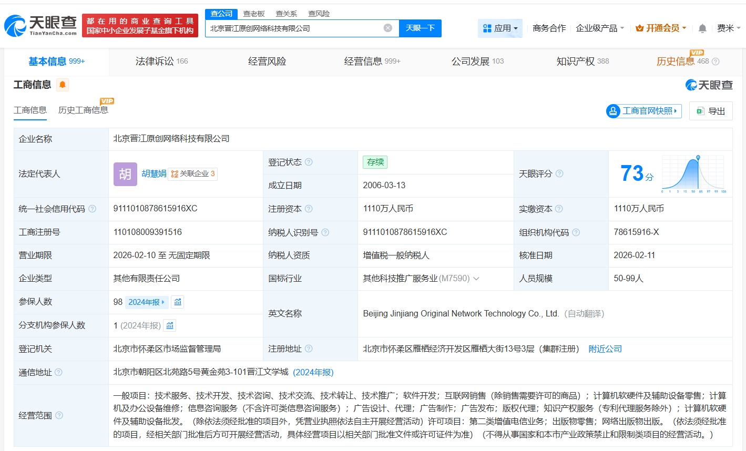The width and height of the screenshot is (746, 451).
Task: Click the company name search input field
Action: pos(294,28)
